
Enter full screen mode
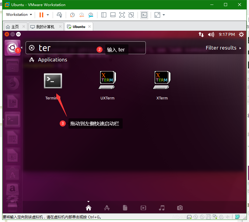(122, 15)
